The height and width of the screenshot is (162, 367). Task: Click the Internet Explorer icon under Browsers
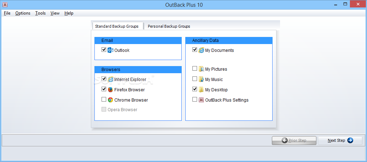pos(110,79)
